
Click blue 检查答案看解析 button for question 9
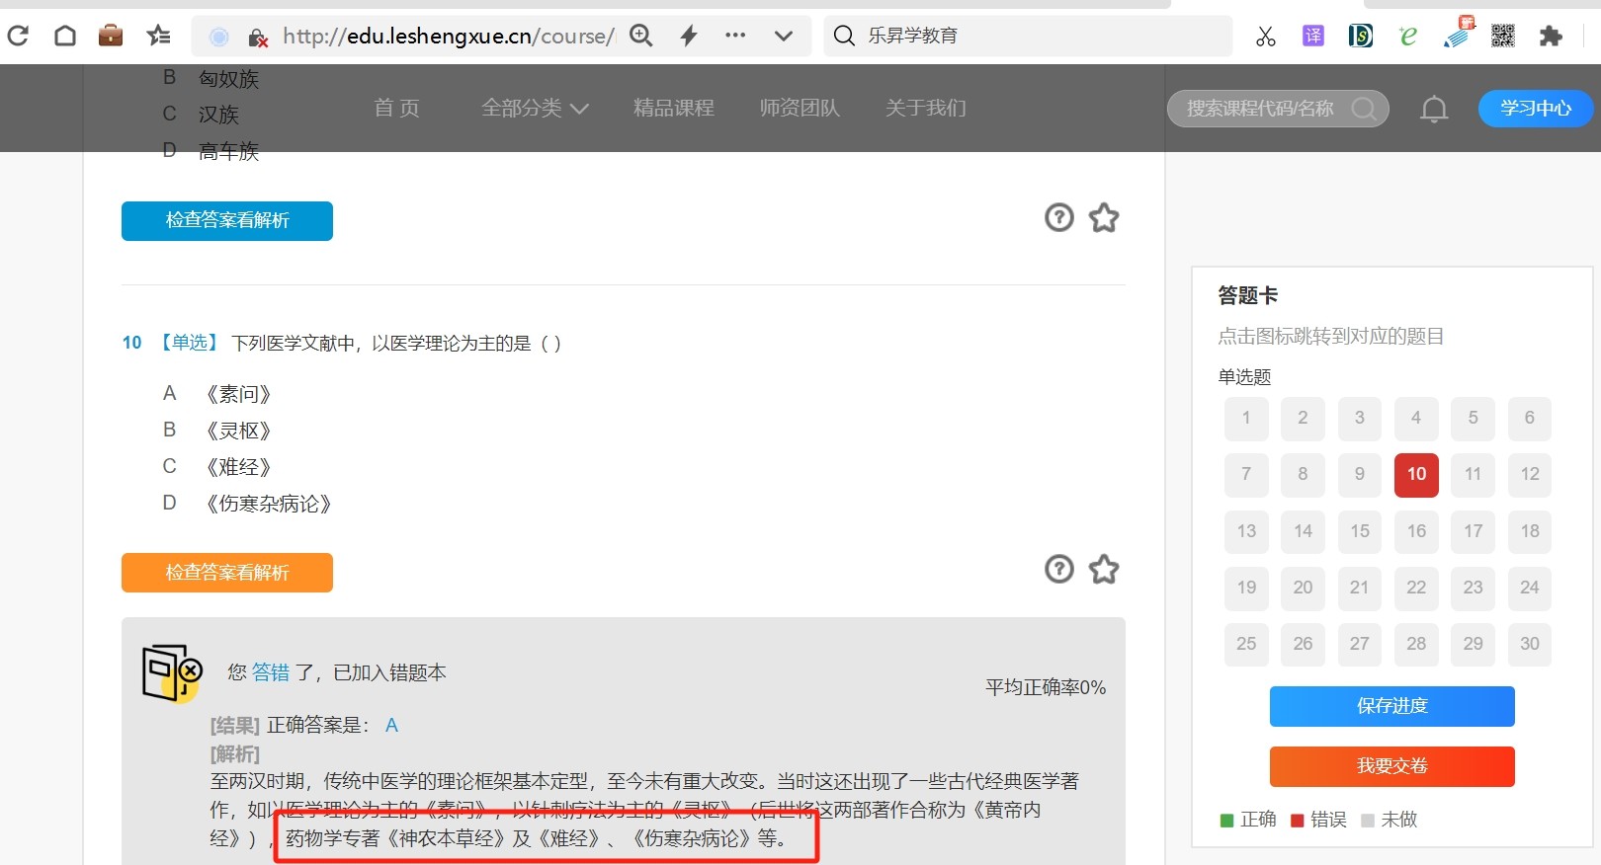coord(227,220)
